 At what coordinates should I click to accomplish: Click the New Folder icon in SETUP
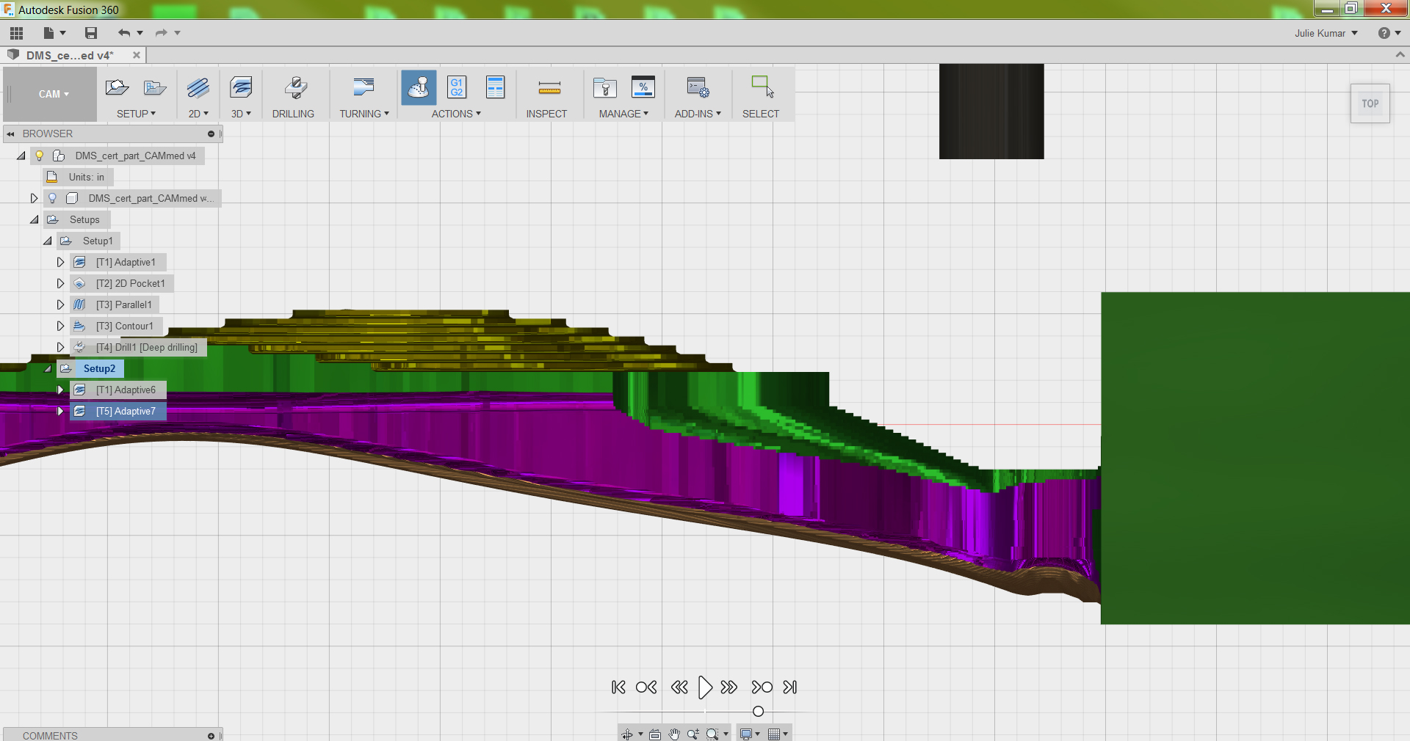155,88
